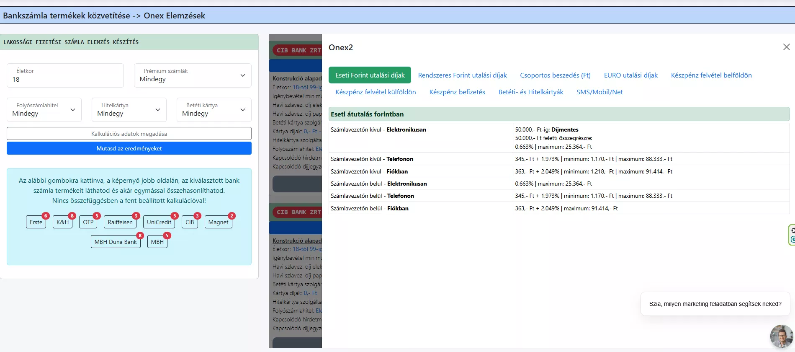The width and height of the screenshot is (795, 352).
Task: Switch to Készpénz befizetés tab
Action: [457, 92]
